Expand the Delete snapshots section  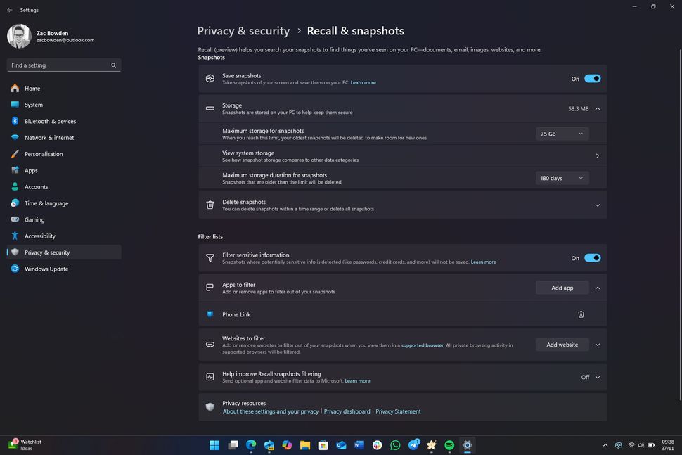pos(597,205)
